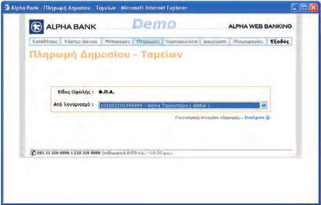Image resolution: width=321 pixels, height=205 pixels.
Task: Open the Μεταφορές menu tab
Action: coord(117,42)
